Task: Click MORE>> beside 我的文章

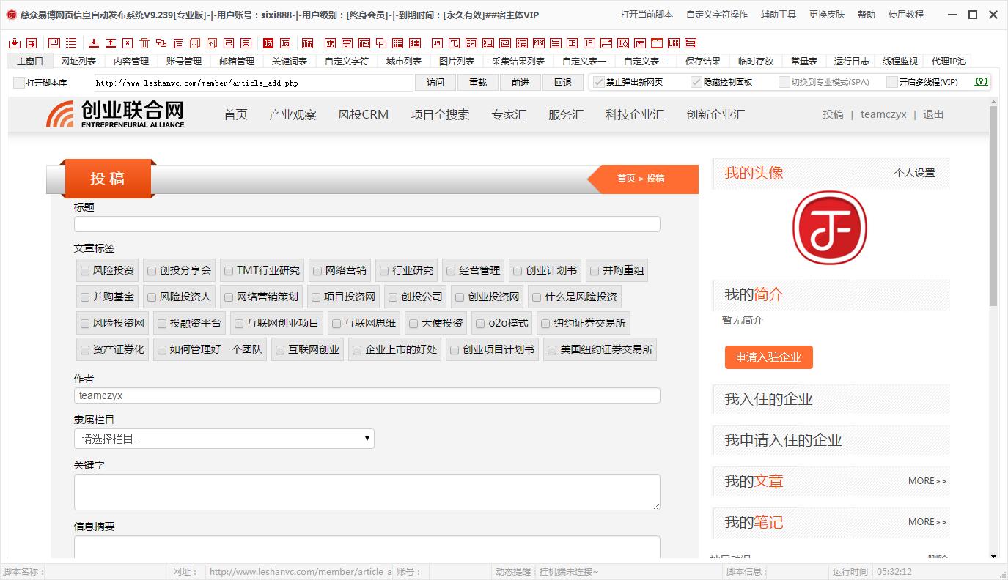Action: coord(927,481)
